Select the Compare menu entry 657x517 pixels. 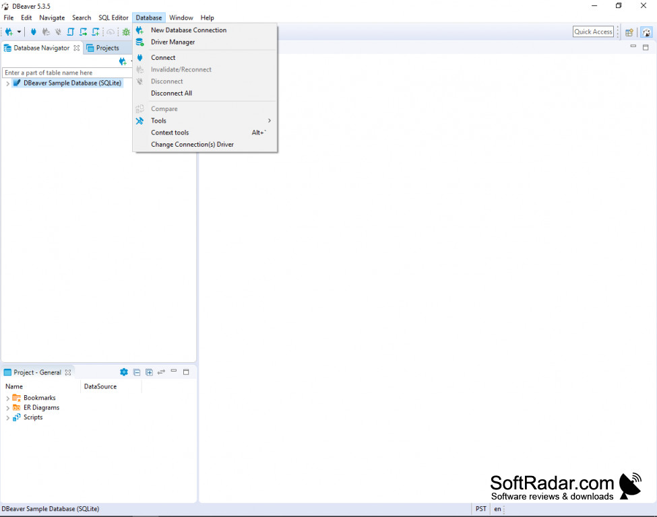tap(205, 109)
